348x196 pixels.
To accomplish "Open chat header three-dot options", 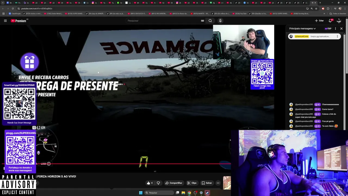I will [x=335, y=29].
